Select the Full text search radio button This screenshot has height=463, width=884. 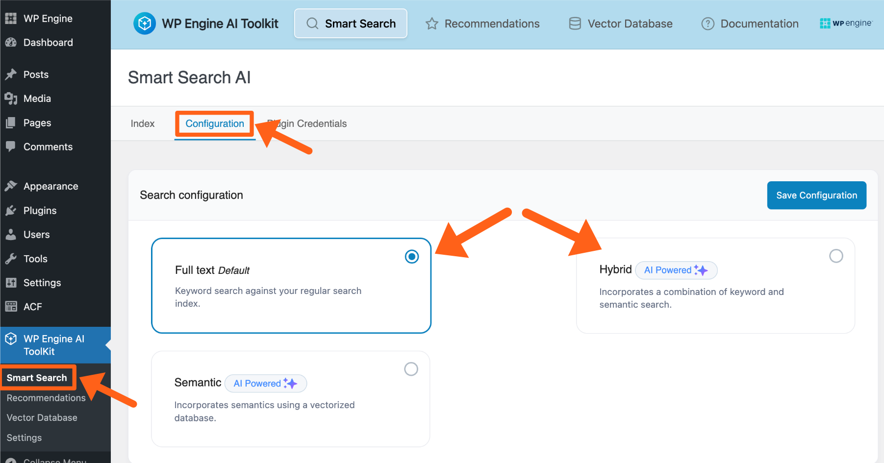pyautogui.click(x=411, y=257)
